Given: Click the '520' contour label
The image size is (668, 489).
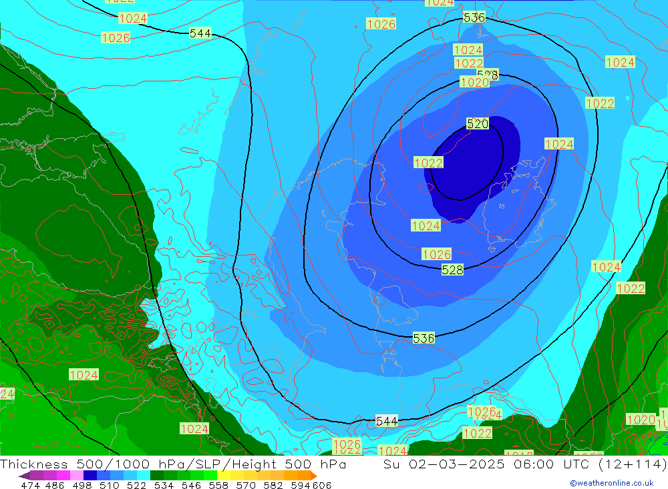Looking at the screenshot, I should 478,124.
